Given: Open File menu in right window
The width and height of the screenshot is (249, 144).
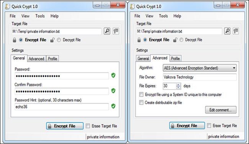Looking at the screenshot, I should click(137, 16).
